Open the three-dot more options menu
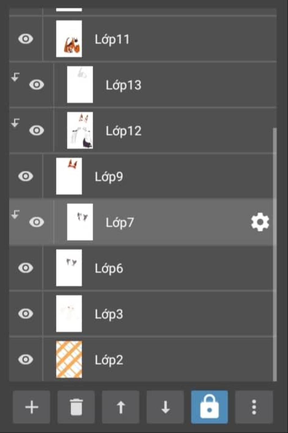Image resolution: width=288 pixels, height=433 pixels. pos(254,407)
